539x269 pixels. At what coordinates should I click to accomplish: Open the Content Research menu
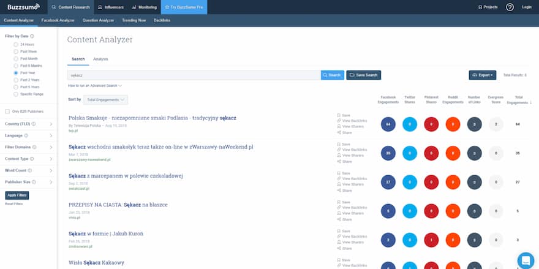[x=70, y=7]
